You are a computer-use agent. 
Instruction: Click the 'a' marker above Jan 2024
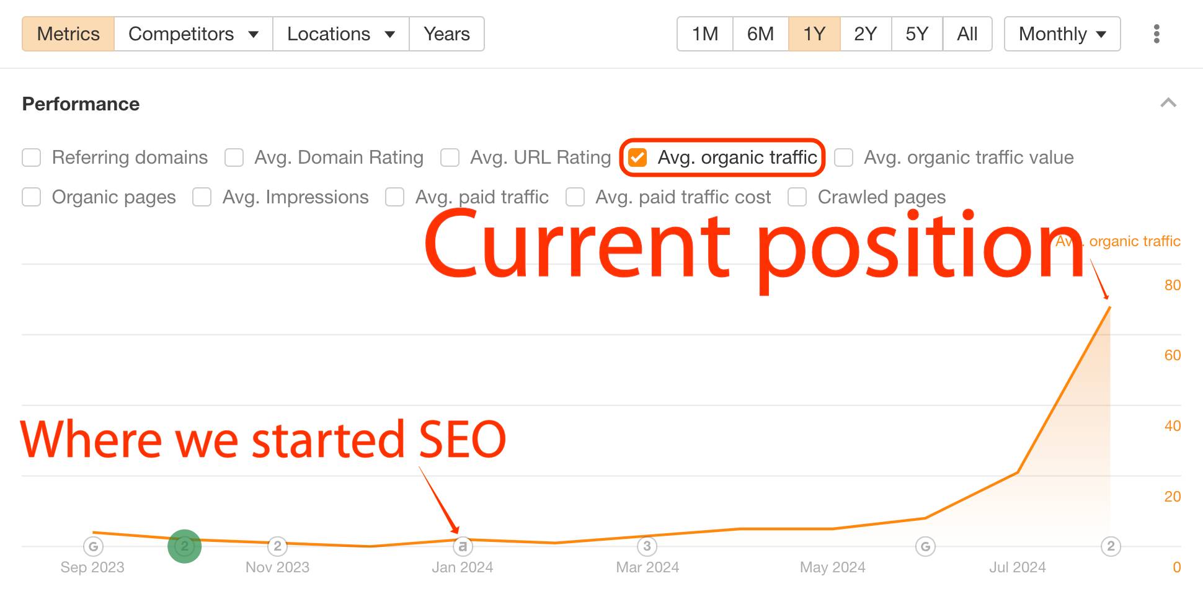click(x=463, y=547)
